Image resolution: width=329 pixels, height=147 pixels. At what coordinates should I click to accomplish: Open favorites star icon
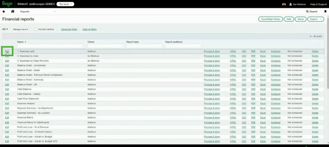(4, 12)
